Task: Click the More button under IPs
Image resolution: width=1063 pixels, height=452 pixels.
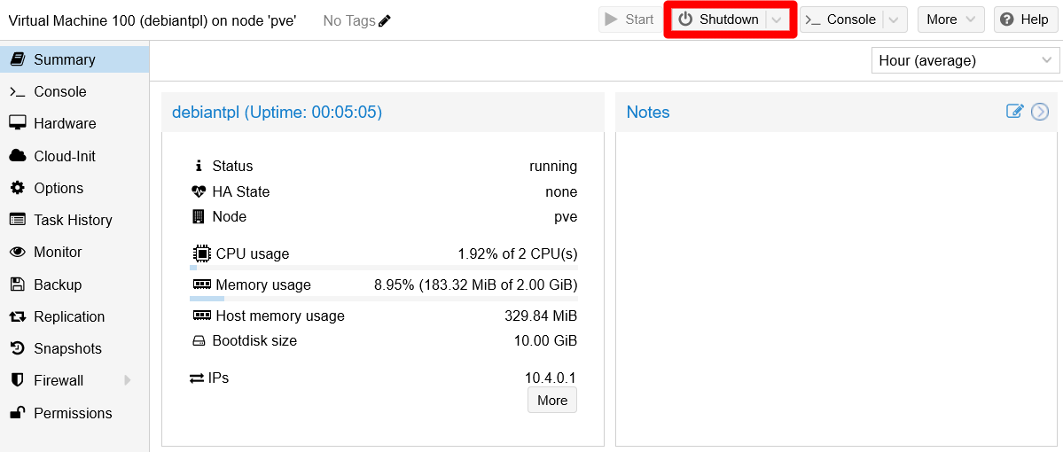Action: [551, 401]
